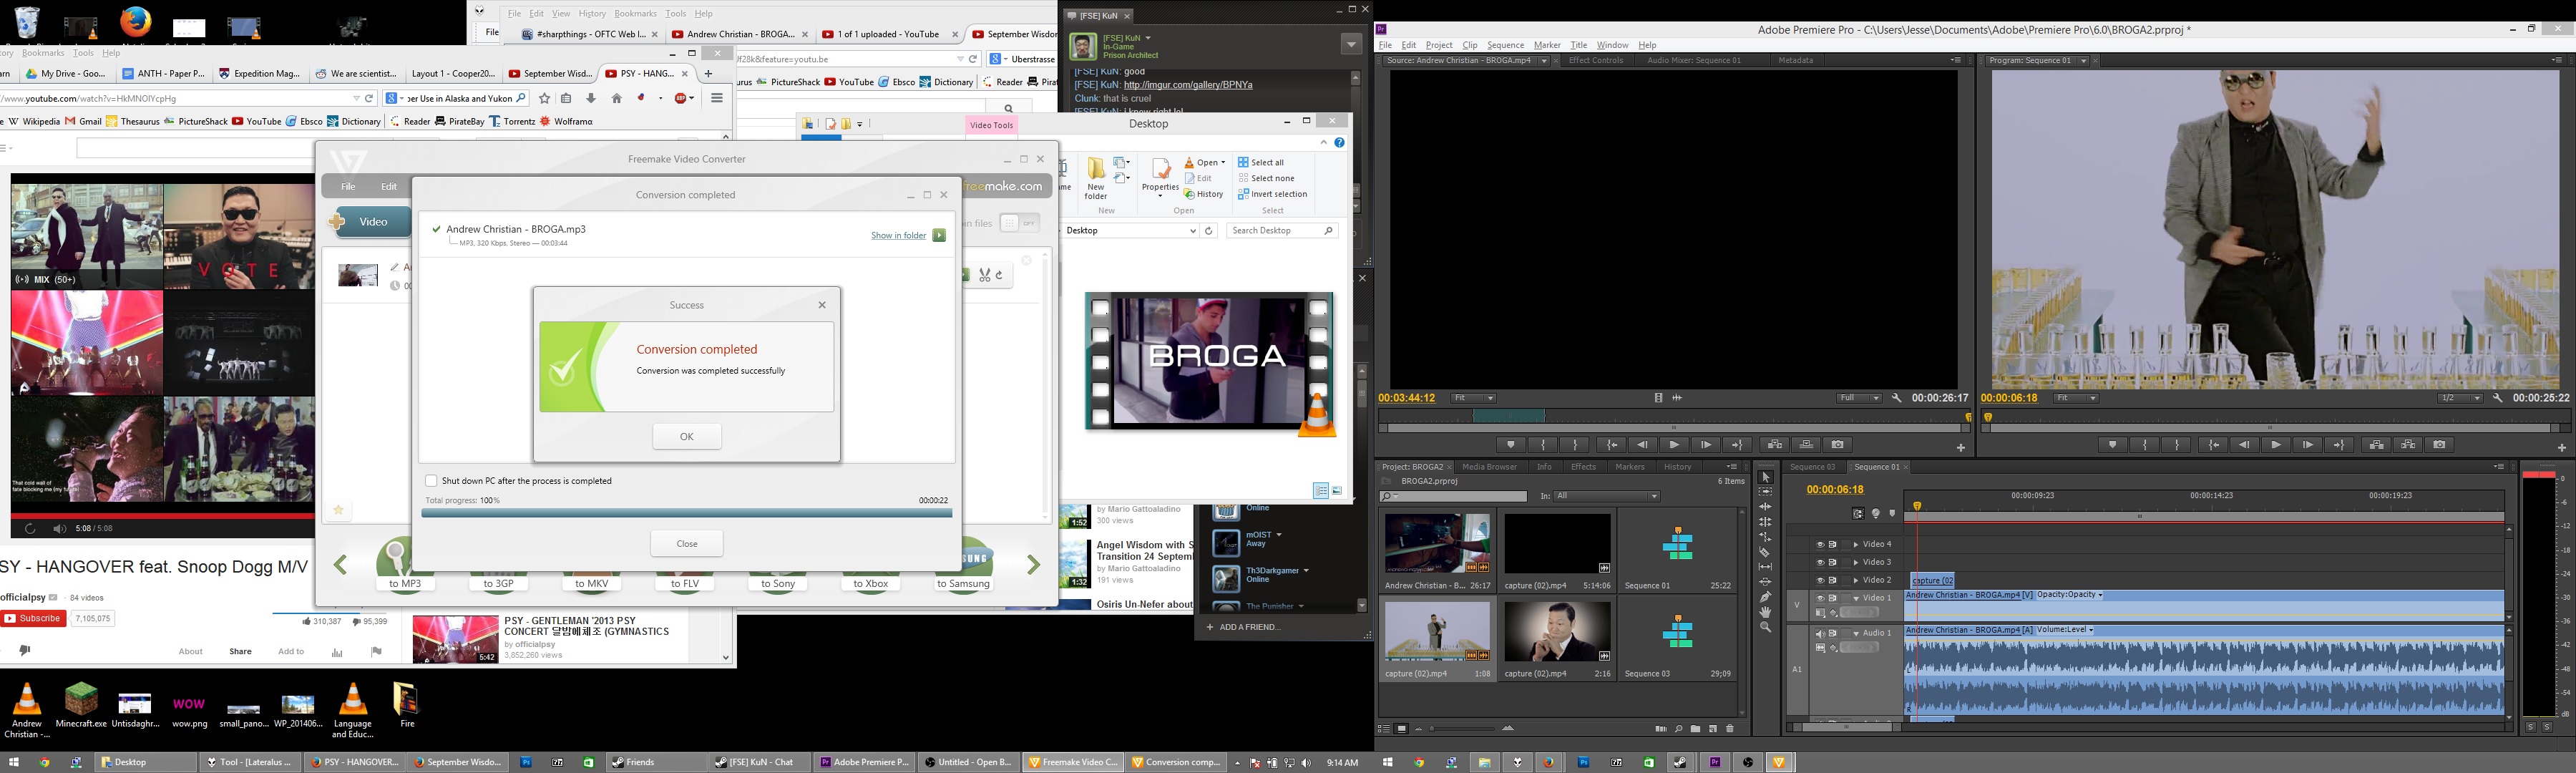This screenshot has width=2576, height=773.
Task: Click YouTube video progress bar
Action: (162, 516)
